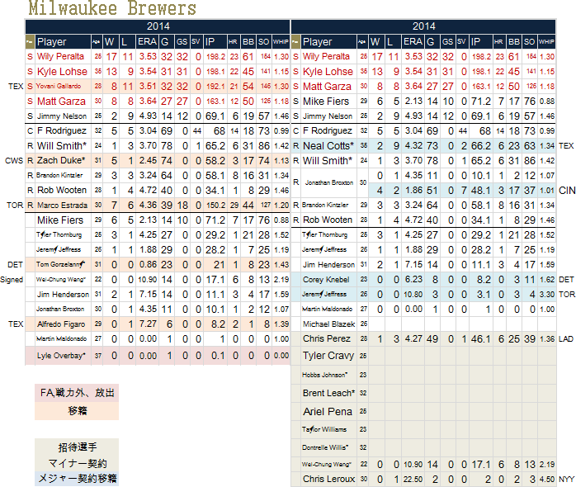576x487 pixels.
Task: Click the CWS team label beside Zach Duke
Action: click(x=14, y=161)
